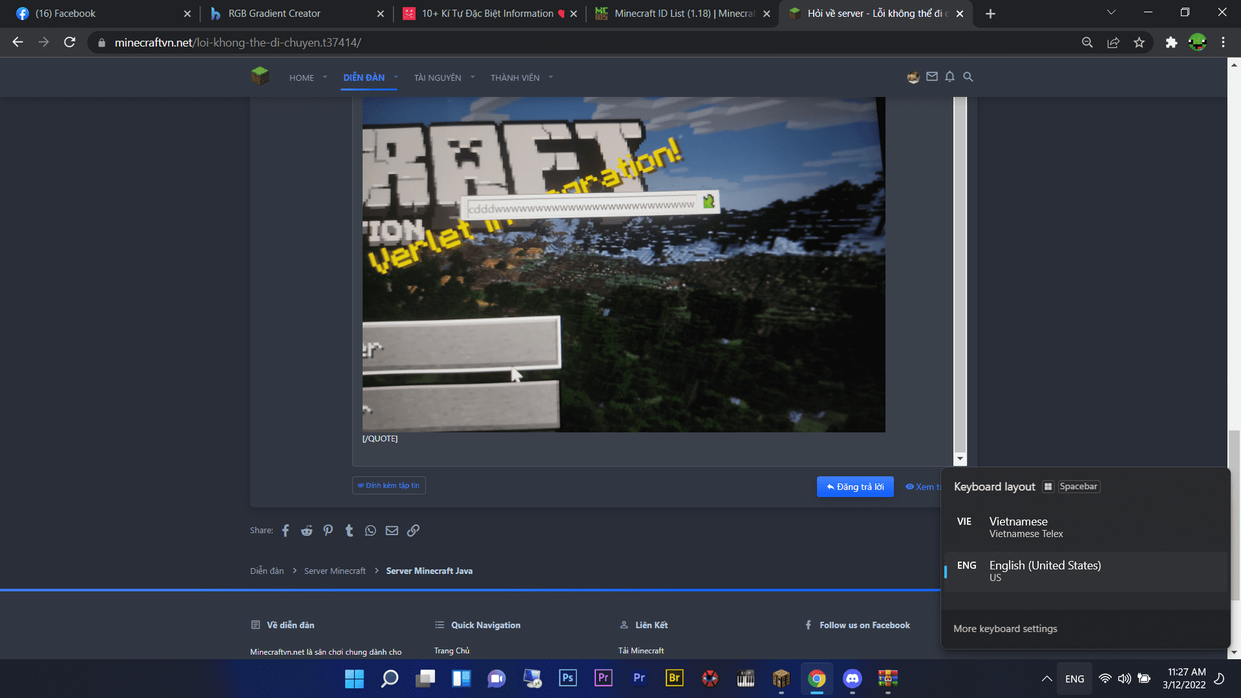Click the address bar URL field
Image resolution: width=1241 pixels, height=698 pixels.
[582, 43]
